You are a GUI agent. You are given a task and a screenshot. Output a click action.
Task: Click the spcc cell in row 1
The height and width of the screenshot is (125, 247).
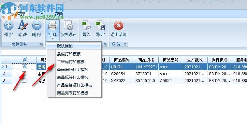(171, 67)
